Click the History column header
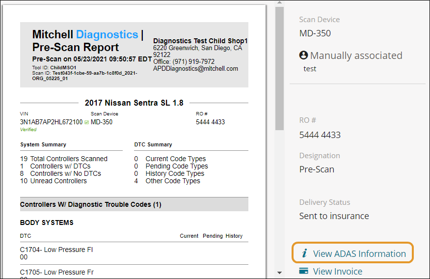The height and width of the screenshot is (279, 430). (234, 236)
